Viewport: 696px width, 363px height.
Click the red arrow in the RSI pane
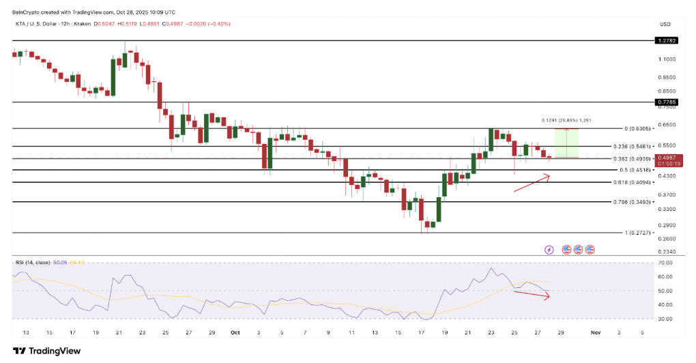coord(531,294)
